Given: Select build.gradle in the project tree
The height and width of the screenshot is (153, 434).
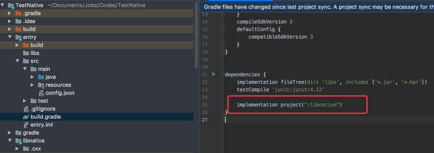Looking at the screenshot, I should pyautogui.click(x=45, y=117).
